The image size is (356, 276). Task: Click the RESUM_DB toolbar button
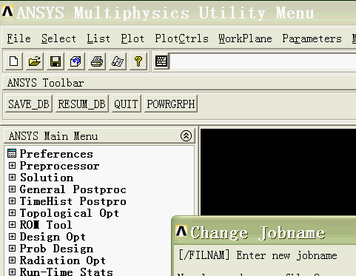pyautogui.click(x=82, y=104)
